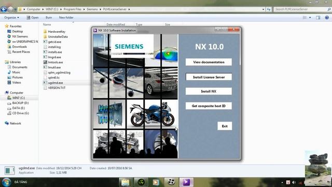Screen dimensions: 332x187
Task: Open File Explorer from the taskbar
Action: (126, 182)
